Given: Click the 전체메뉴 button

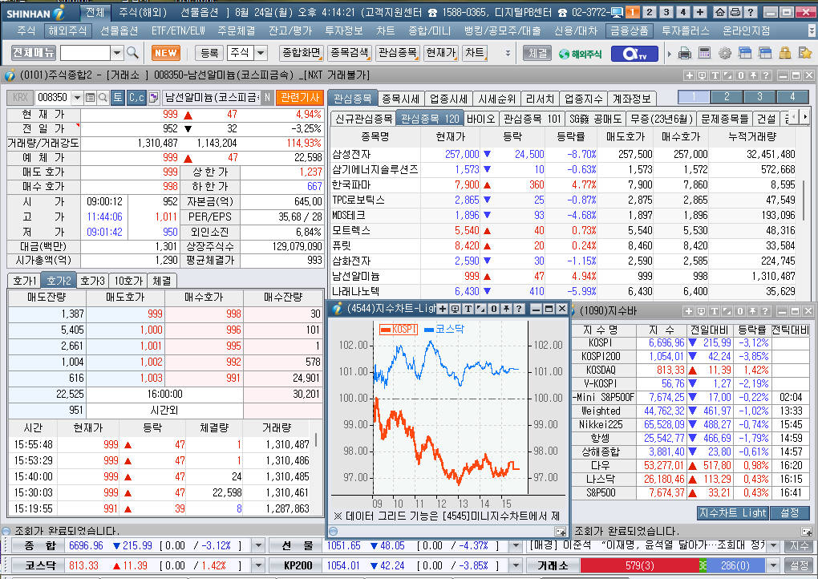Looking at the screenshot, I should (34, 53).
